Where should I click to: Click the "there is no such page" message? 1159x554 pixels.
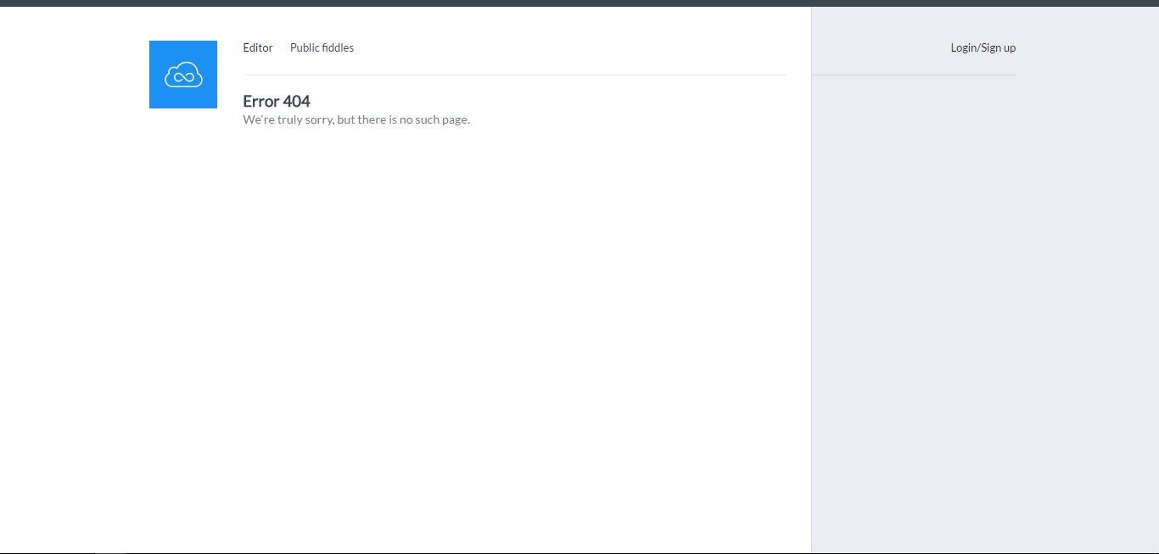[356, 119]
